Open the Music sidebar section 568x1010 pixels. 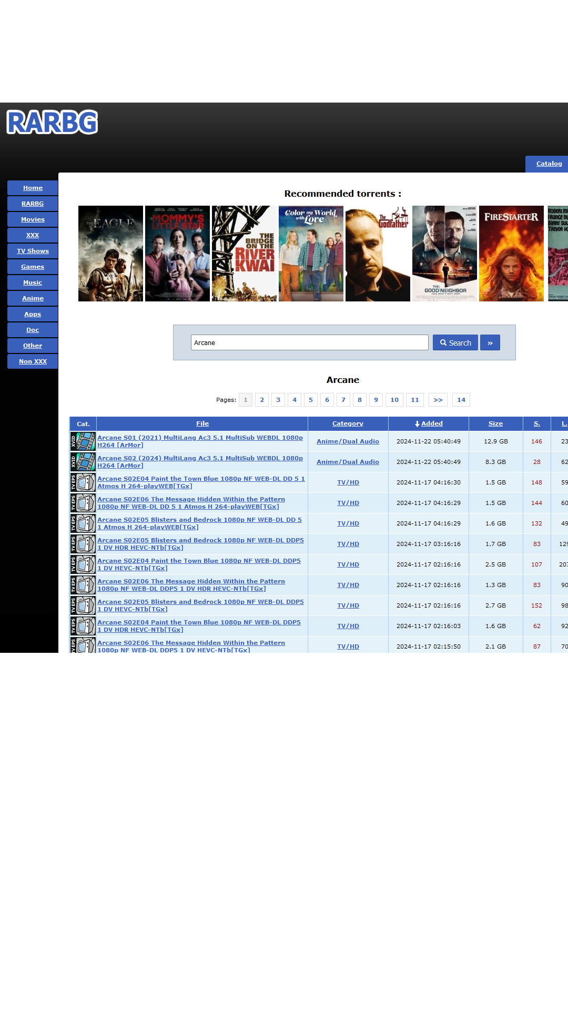click(33, 282)
